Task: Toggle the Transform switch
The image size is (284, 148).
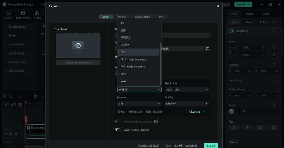Action: 231,31
